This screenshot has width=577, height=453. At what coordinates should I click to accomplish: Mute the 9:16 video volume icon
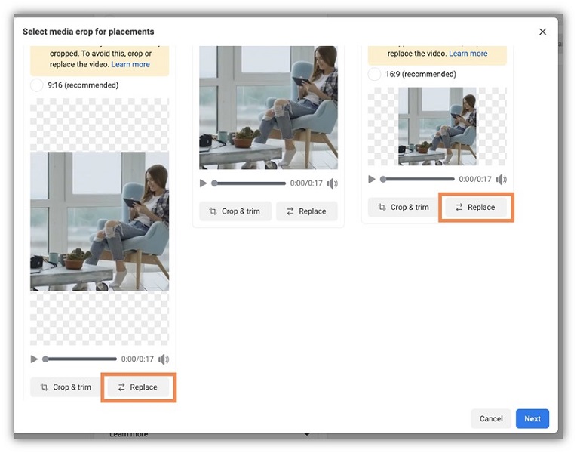tap(164, 359)
